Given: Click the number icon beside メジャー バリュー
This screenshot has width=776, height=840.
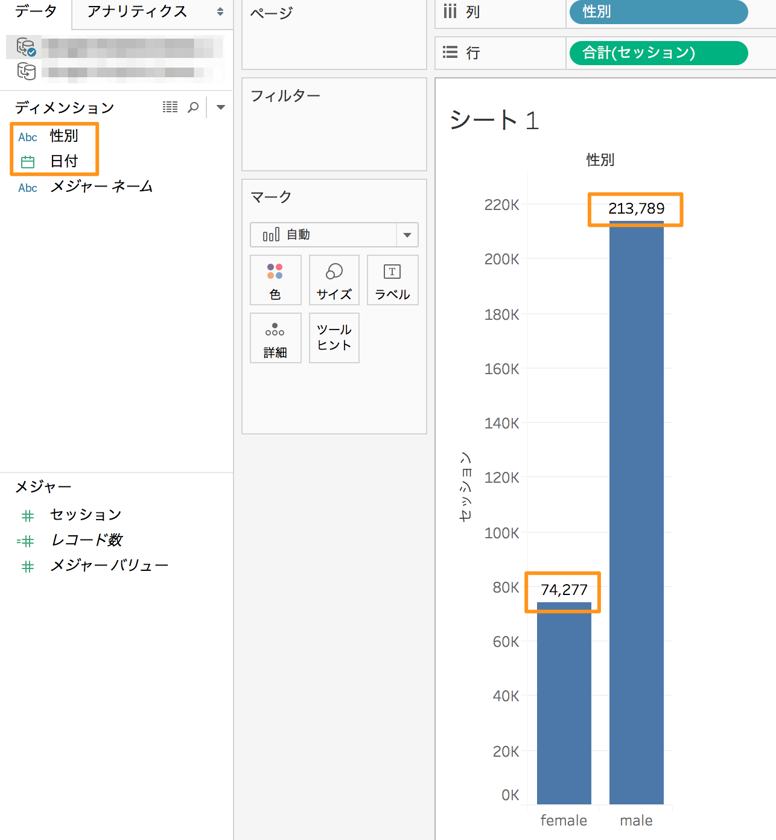Looking at the screenshot, I should [28, 567].
